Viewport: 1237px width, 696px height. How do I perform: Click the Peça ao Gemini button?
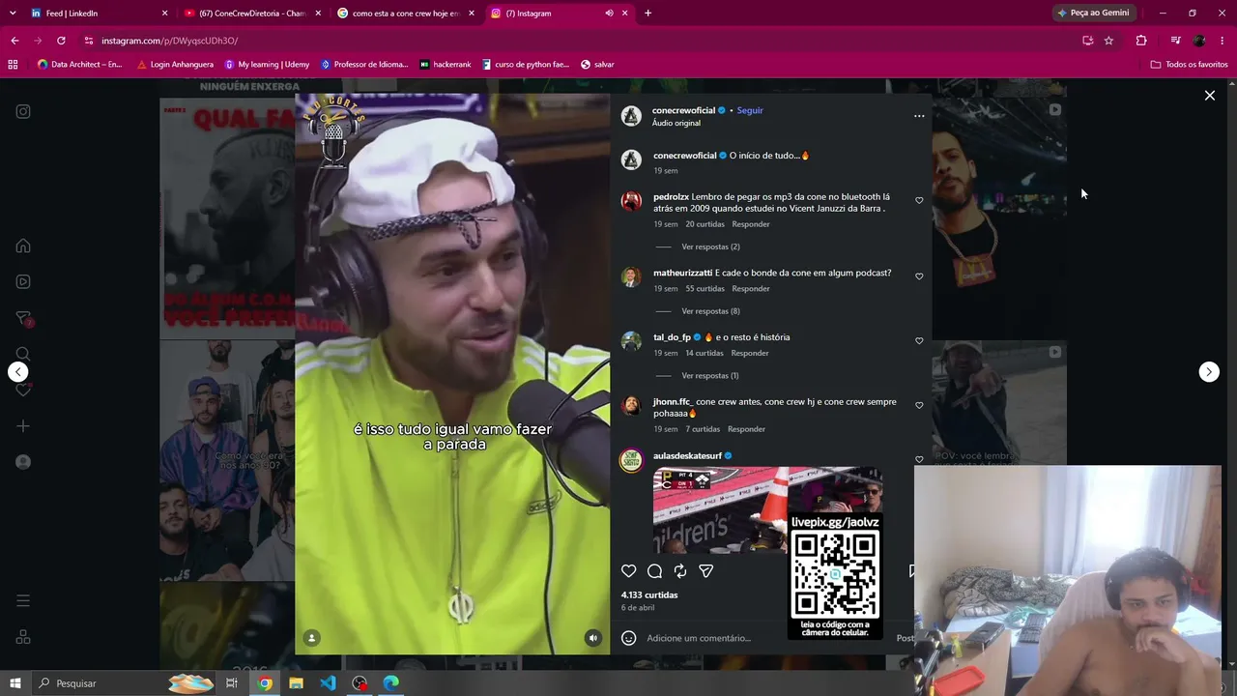click(x=1094, y=14)
